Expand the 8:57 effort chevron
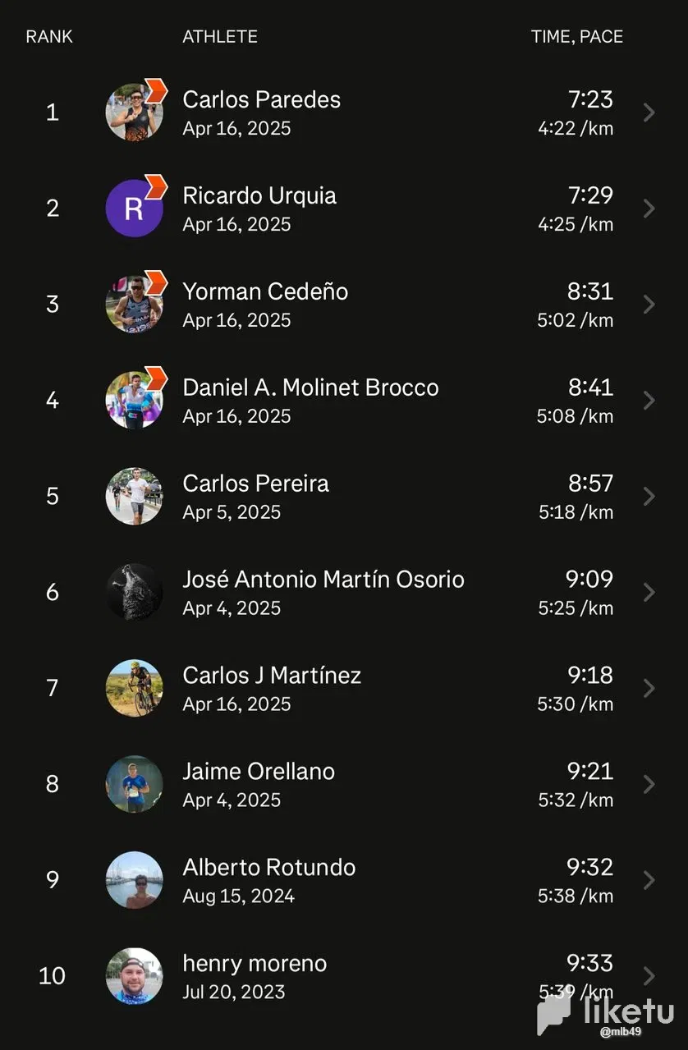 tap(649, 497)
